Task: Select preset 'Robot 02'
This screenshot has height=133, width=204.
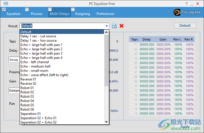Action: click(x=62, y=92)
